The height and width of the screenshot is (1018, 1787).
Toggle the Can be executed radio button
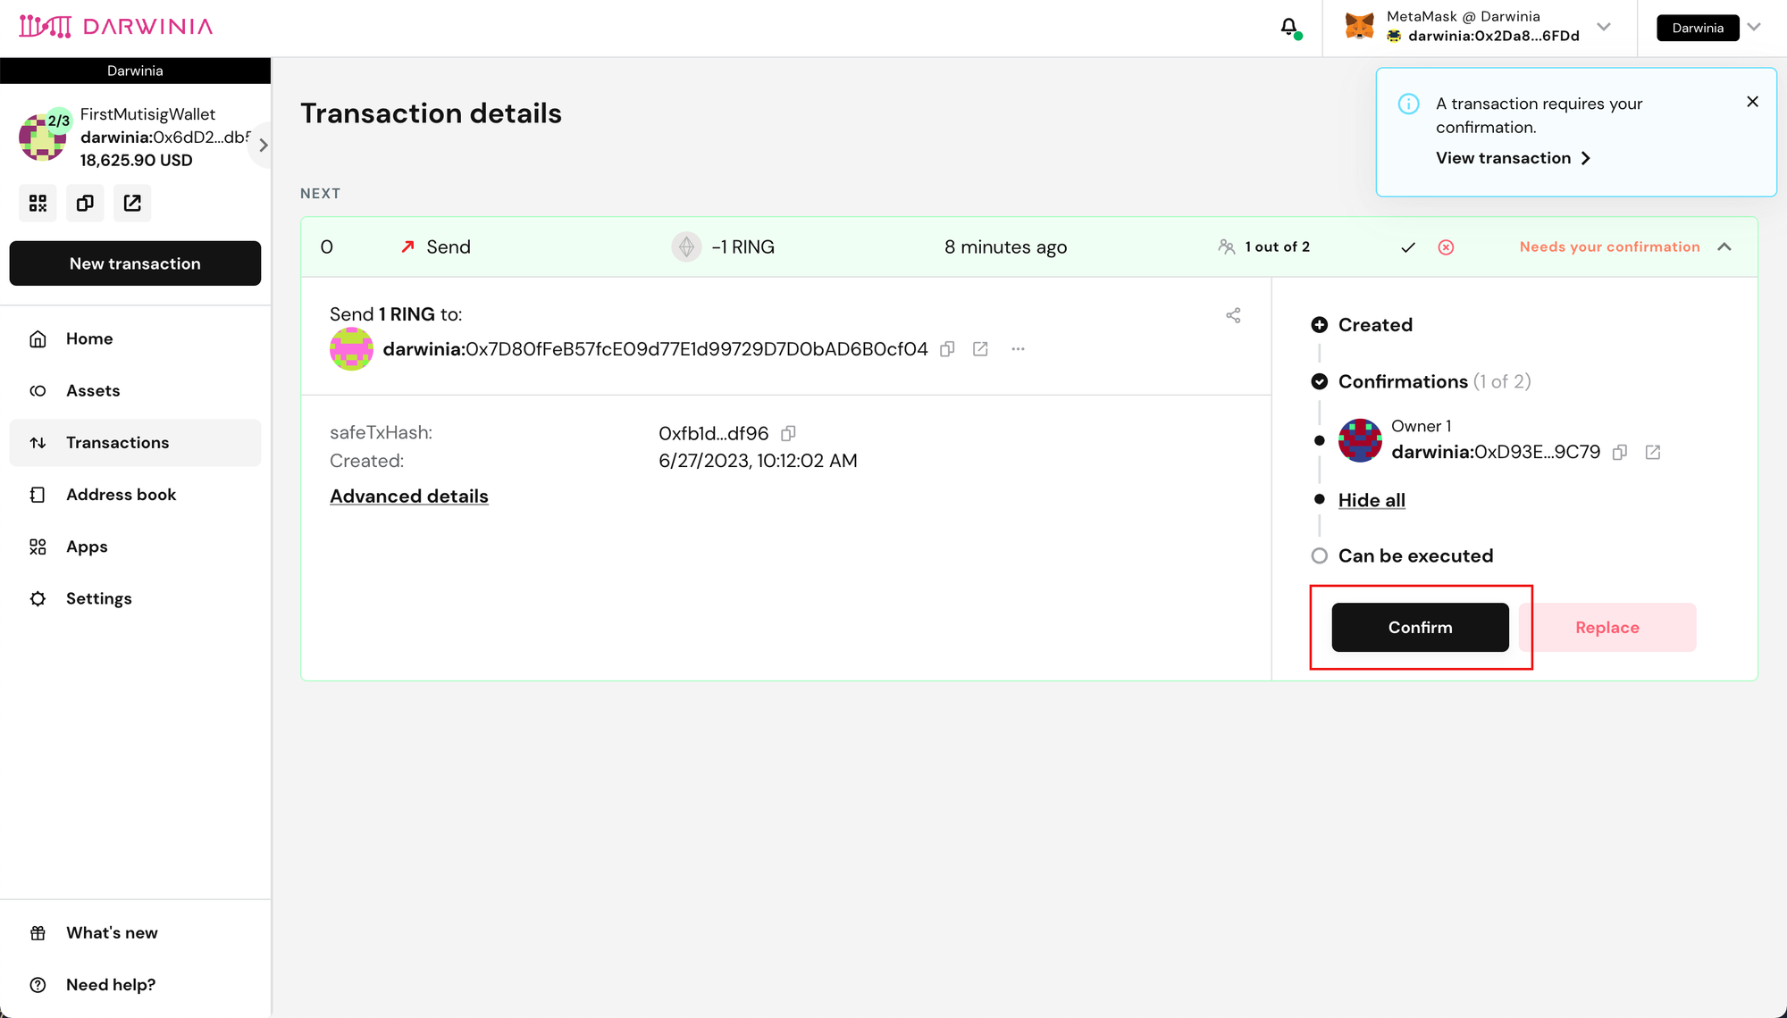click(1318, 555)
